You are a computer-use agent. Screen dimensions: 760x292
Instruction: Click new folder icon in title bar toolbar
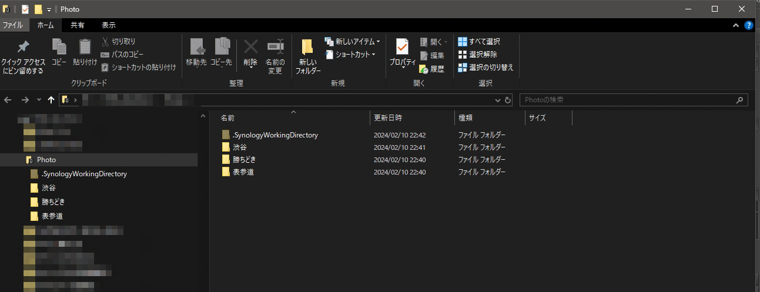point(38,9)
